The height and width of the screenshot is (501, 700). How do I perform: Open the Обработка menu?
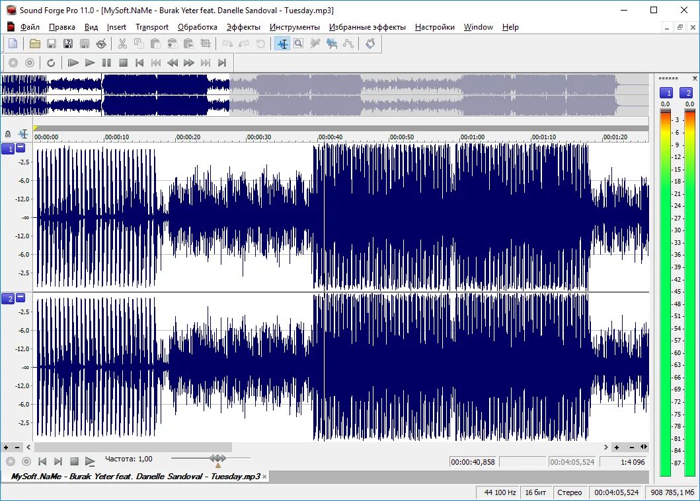[198, 27]
